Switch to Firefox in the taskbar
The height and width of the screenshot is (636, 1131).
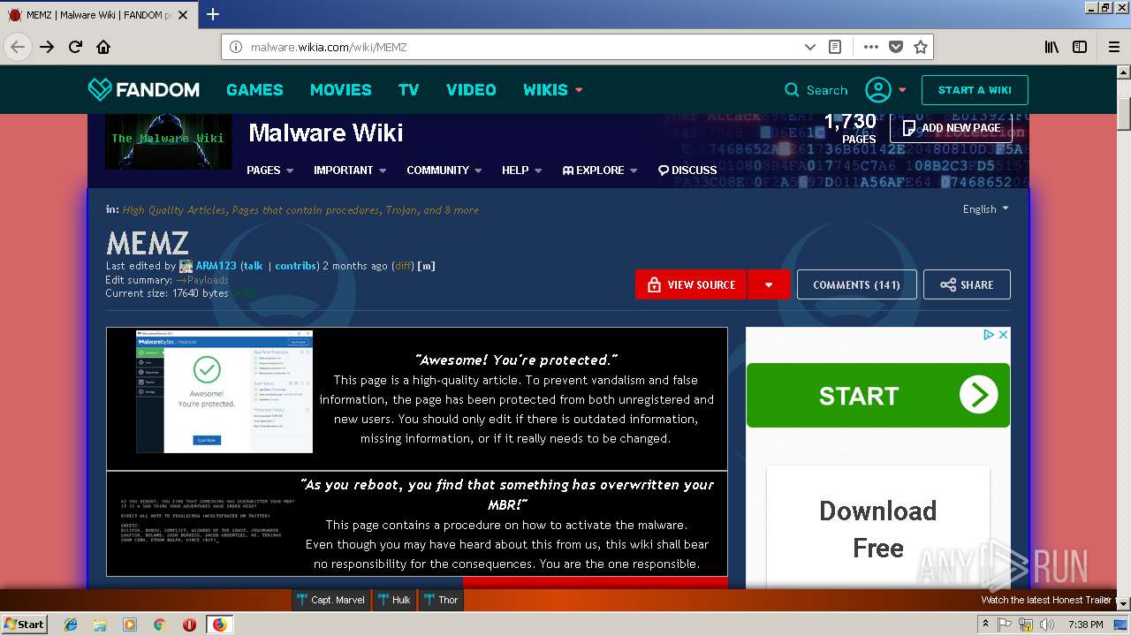click(x=219, y=625)
